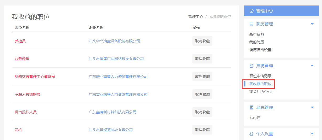Image resolution: width=322 pixels, height=140 pixels.
Task: Click the home icon beside 管理中心
Action: [x=251, y=11]
